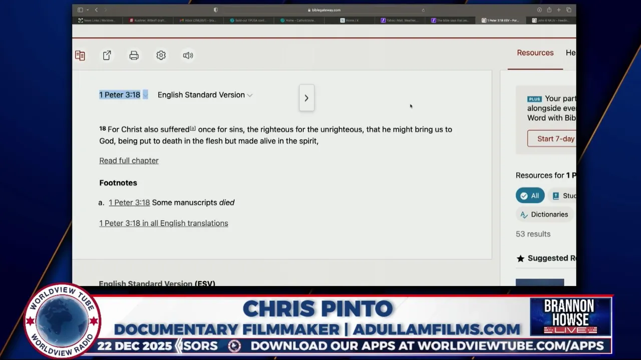Open page options gear icon

[x=161, y=55]
